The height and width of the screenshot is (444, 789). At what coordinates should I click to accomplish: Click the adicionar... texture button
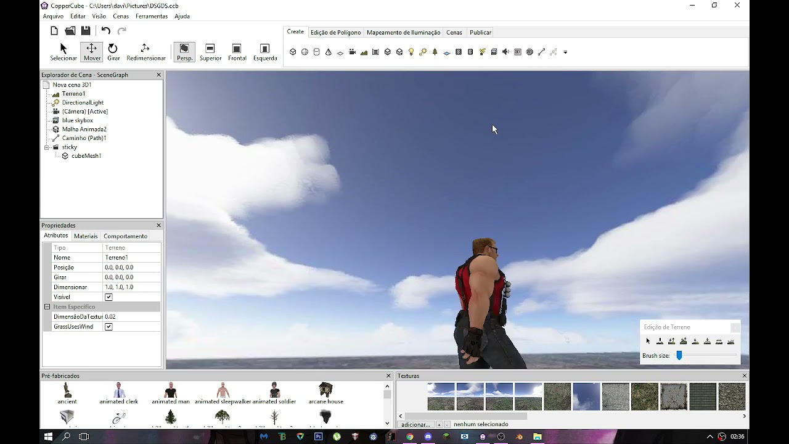(415, 424)
